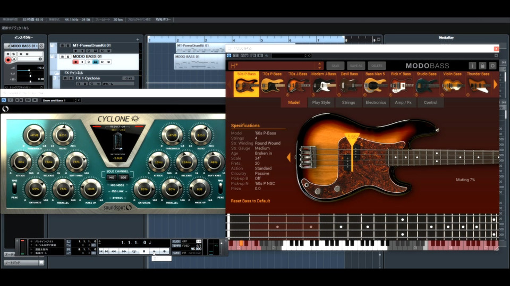Open MODO BASS settings gear icon

[492, 66]
